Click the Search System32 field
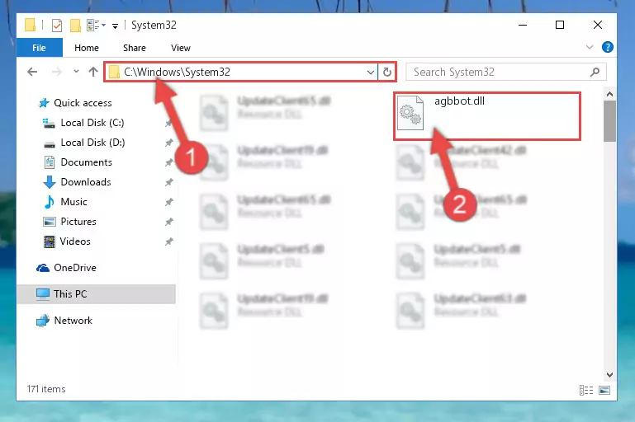635x422 pixels. (x=506, y=72)
